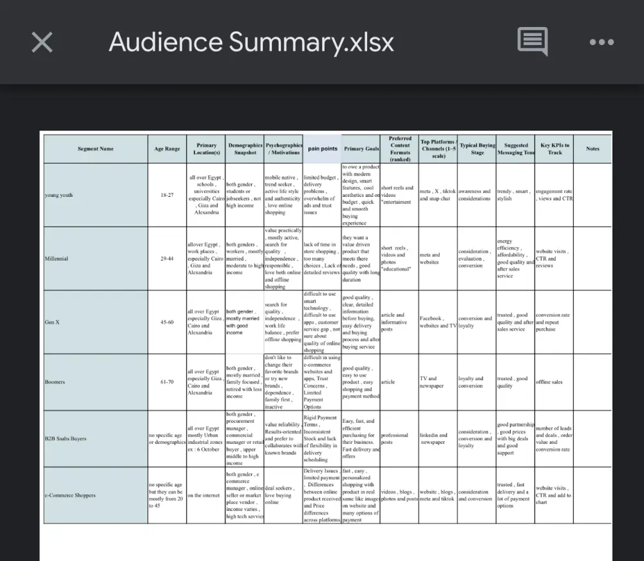Screen dimensions: 644x561
Task: Select the Age Range column header
Action: tap(167, 149)
